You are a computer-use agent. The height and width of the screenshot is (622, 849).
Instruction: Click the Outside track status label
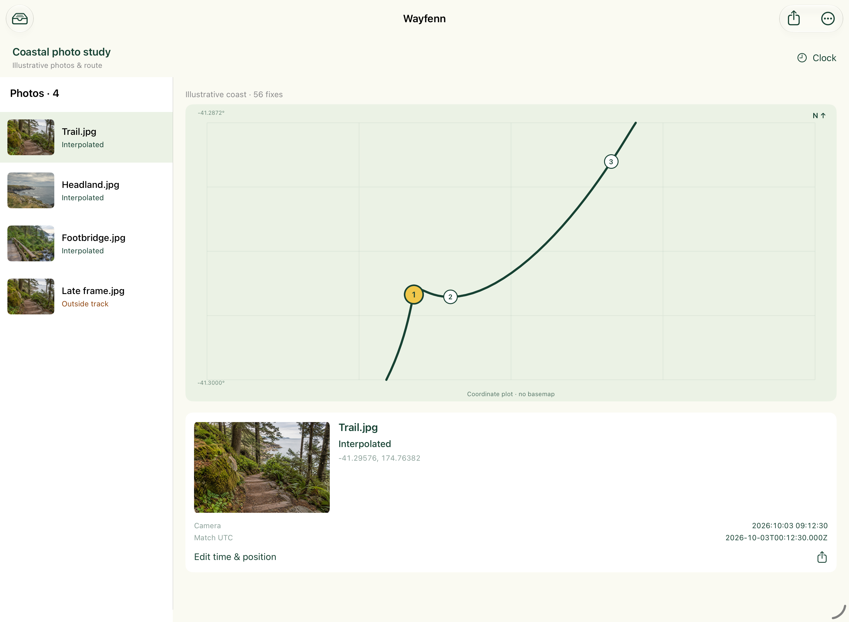85,304
